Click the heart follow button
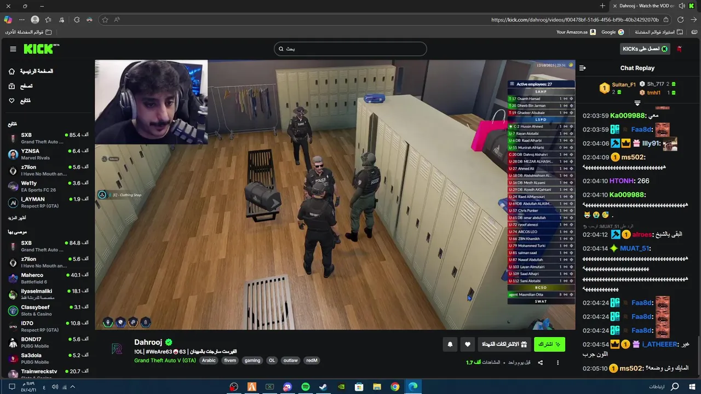701x394 pixels. tap(467, 344)
